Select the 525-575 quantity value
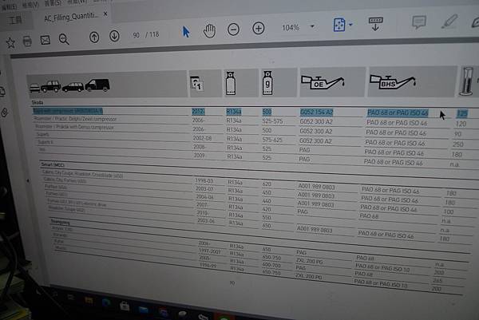 point(272,121)
